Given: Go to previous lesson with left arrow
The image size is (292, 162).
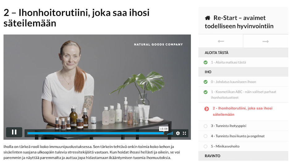Looking at the screenshot, I should pyautogui.click(x=221, y=41).
